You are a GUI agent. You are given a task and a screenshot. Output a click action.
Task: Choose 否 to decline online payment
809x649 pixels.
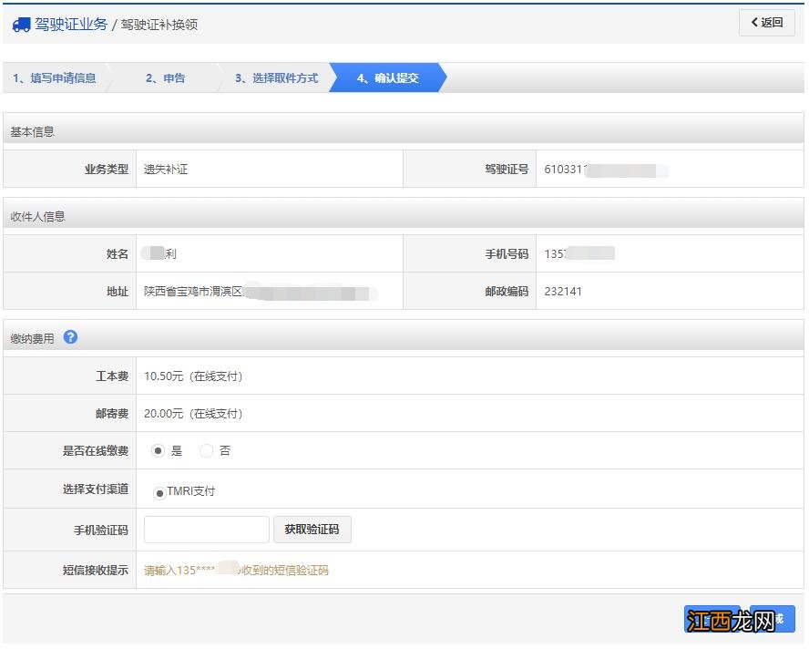(x=206, y=450)
